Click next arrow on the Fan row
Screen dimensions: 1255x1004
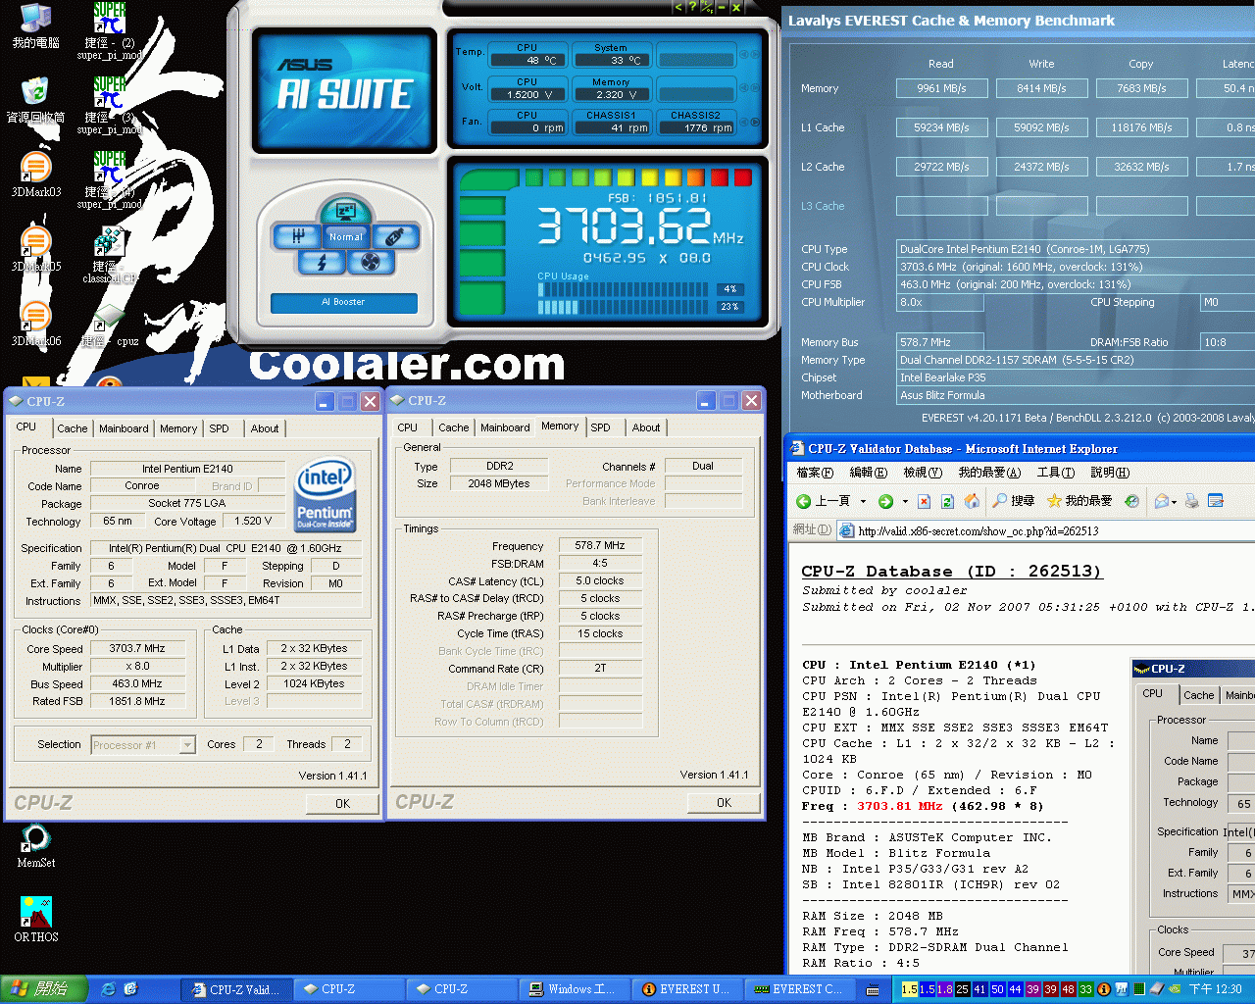click(x=754, y=122)
